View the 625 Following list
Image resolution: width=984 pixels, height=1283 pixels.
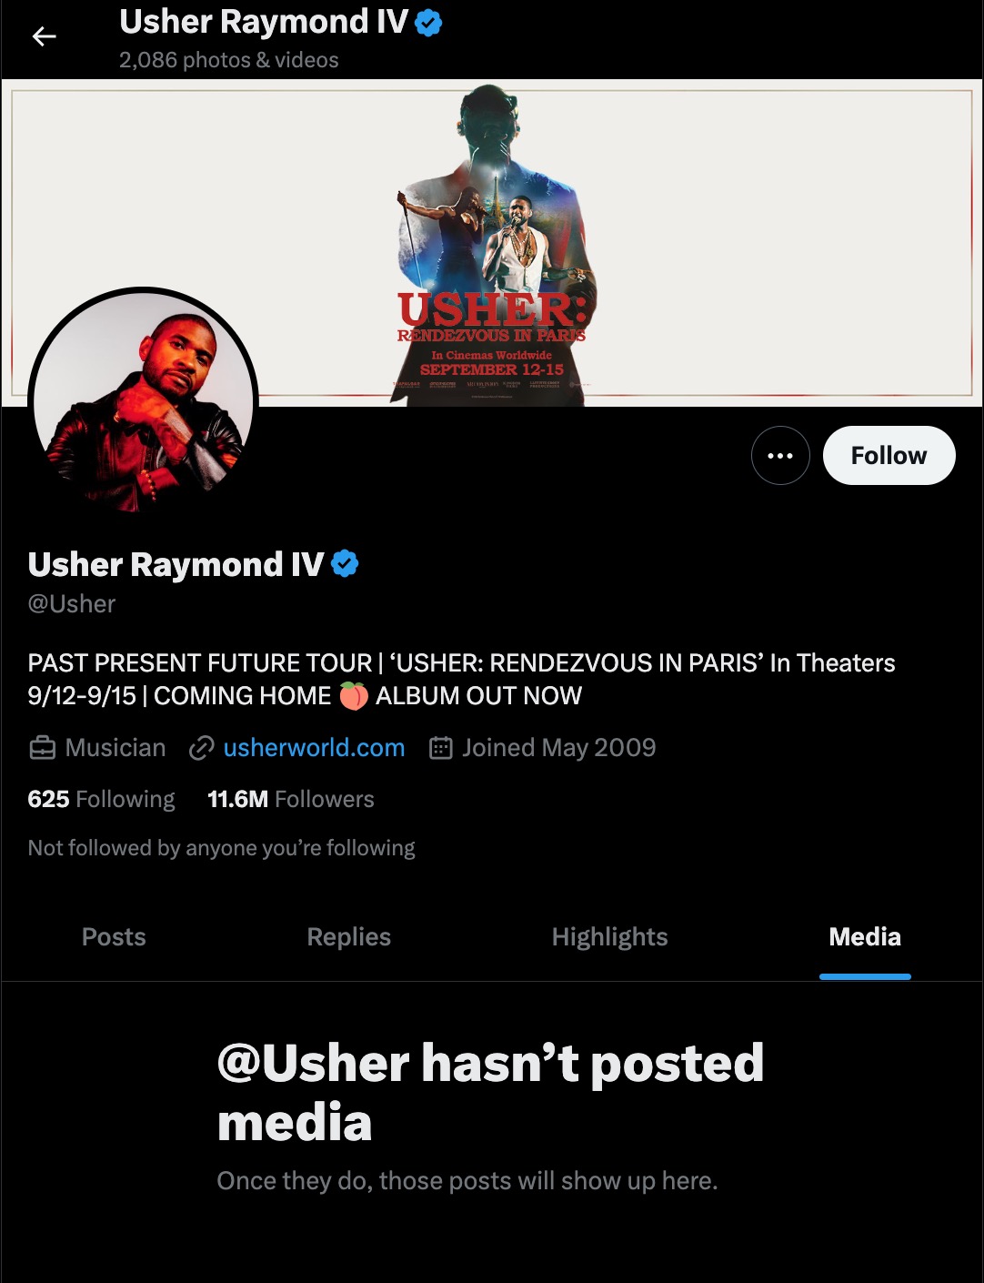pos(102,799)
